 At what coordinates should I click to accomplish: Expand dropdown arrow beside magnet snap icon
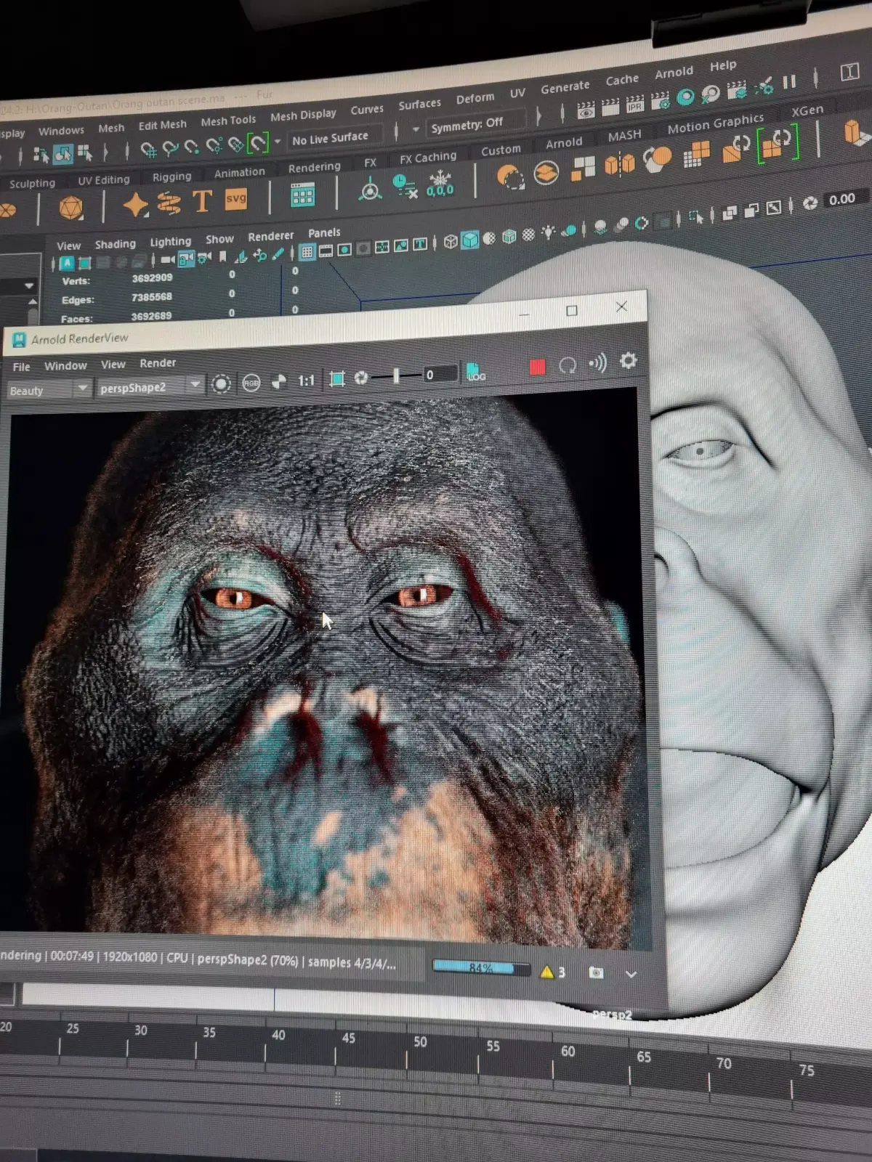pyautogui.click(x=278, y=142)
